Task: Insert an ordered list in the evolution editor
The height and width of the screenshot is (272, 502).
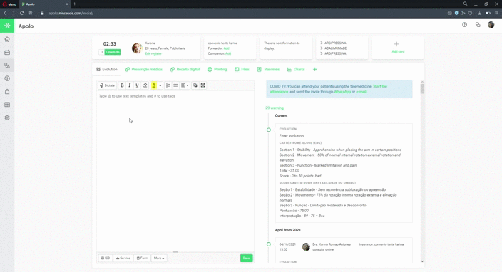Action: pyautogui.click(x=168, y=85)
